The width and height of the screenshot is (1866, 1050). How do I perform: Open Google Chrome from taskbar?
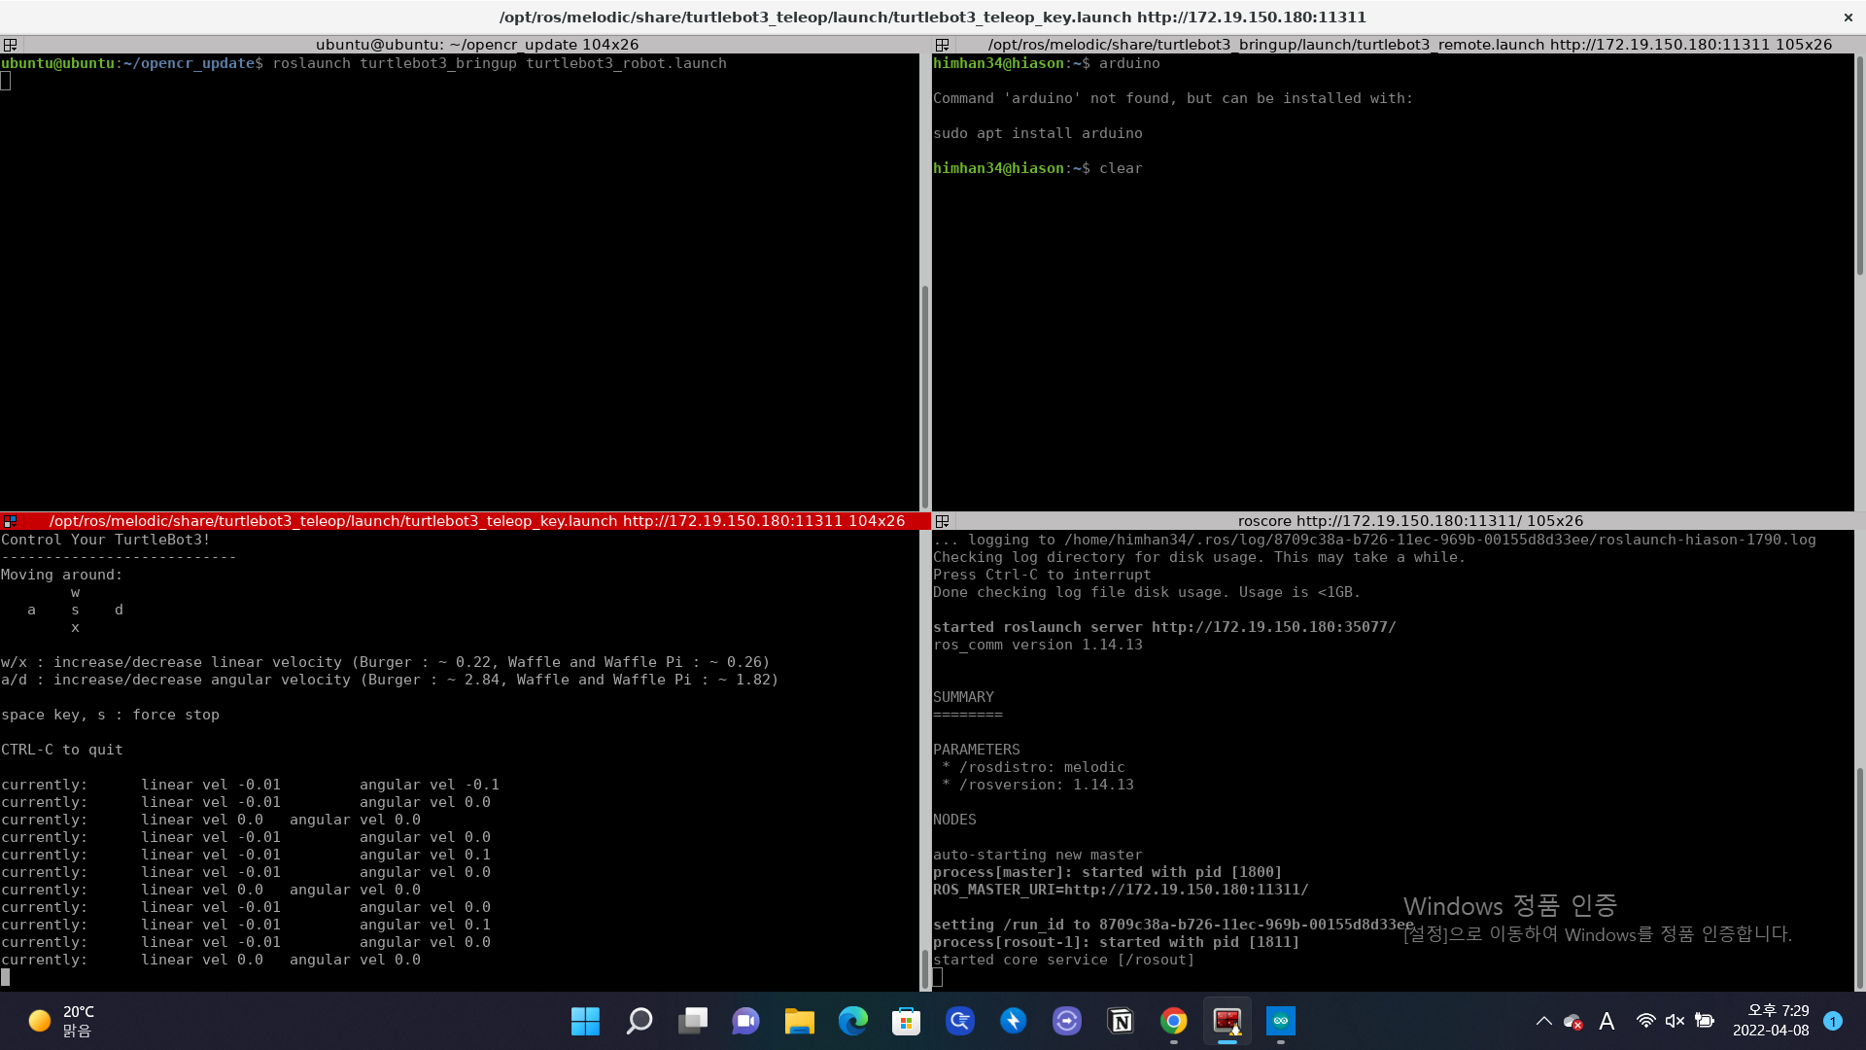click(x=1174, y=1021)
